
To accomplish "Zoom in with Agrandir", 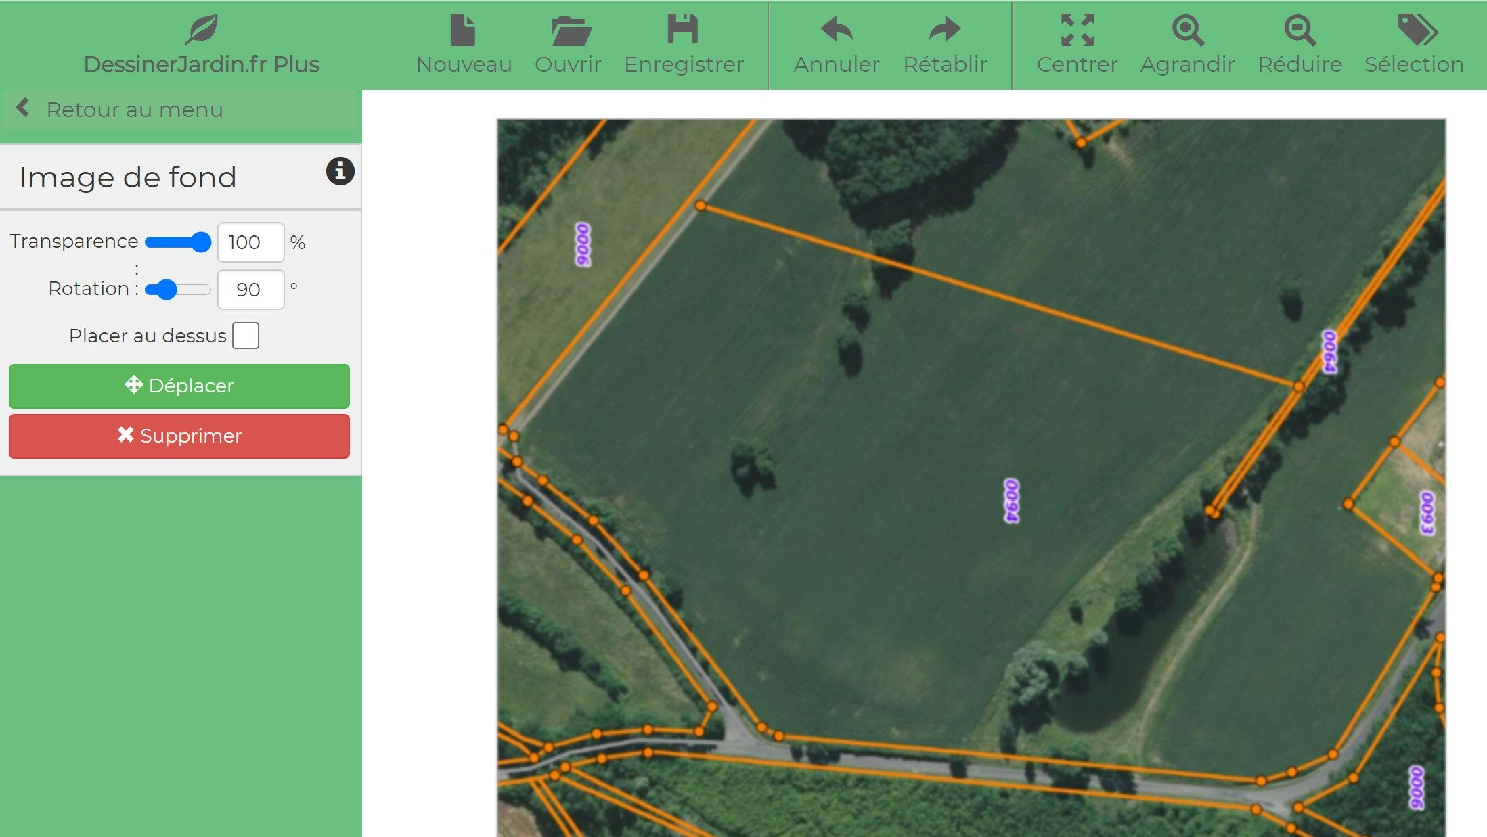I will click(x=1187, y=45).
